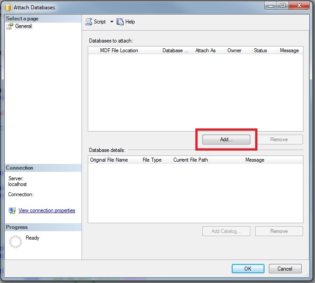Click the MDF File Location column header

pyautogui.click(x=119, y=50)
